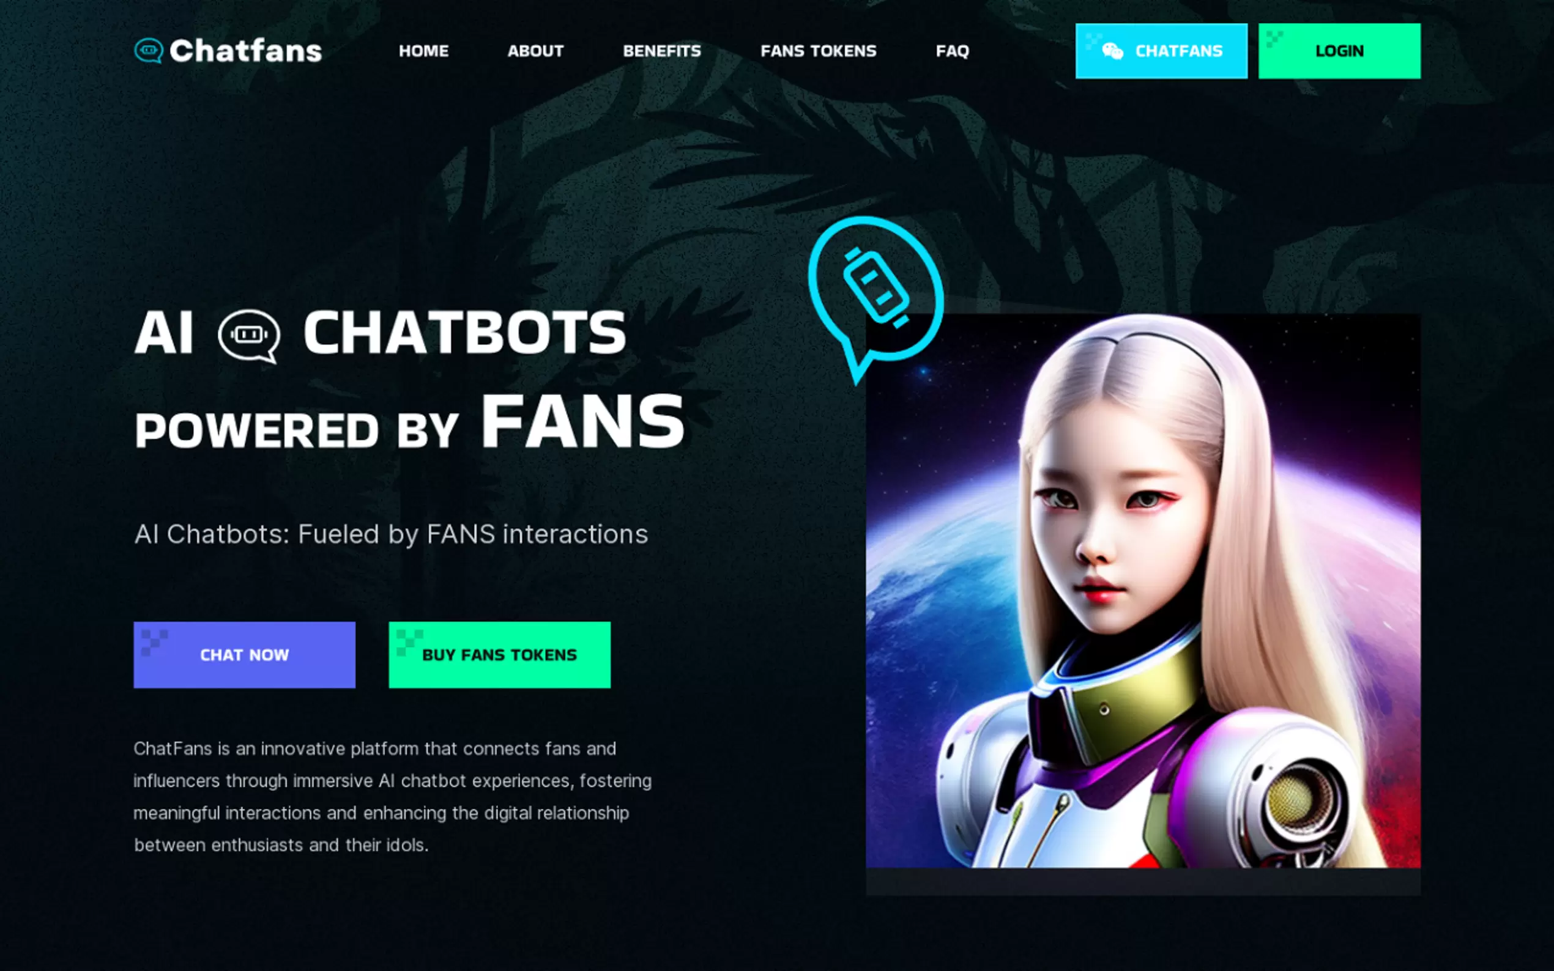Click the robot chat bubble icon in the headline
The height and width of the screenshot is (971, 1554).
[x=249, y=336]
